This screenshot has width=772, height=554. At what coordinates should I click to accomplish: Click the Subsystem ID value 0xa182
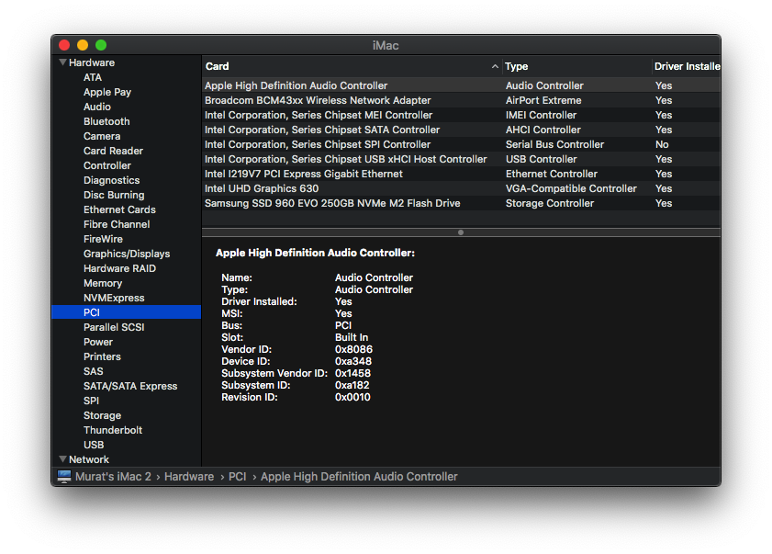click(352, 385)
